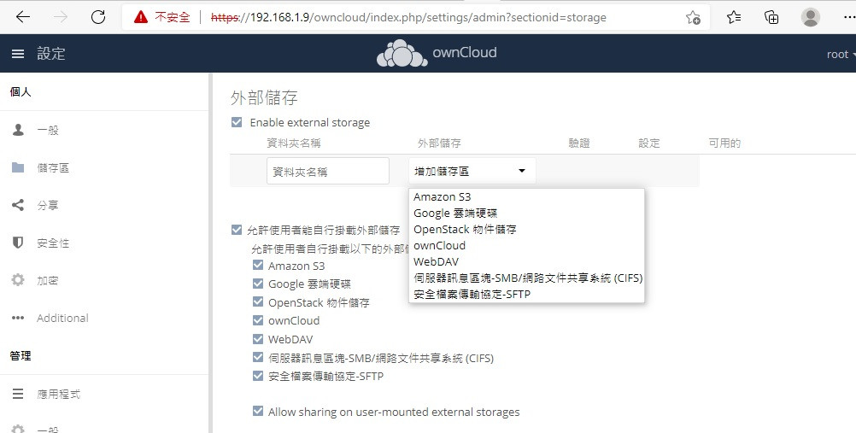Click the security shield icon in sidebar
The height and width of the screenshot is (433, 856).
coord(18,243)
